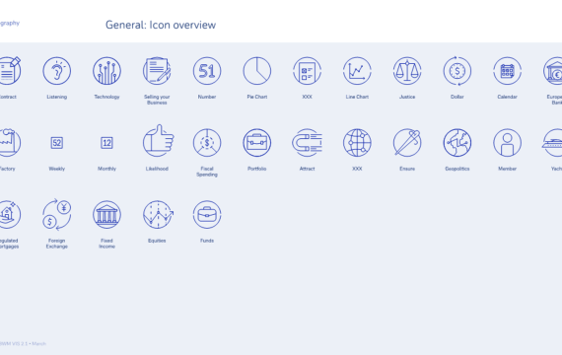The width and height of the screenshot is (562, 355).
Task: Select the Number 51 icon
Action: coord(207,71)
